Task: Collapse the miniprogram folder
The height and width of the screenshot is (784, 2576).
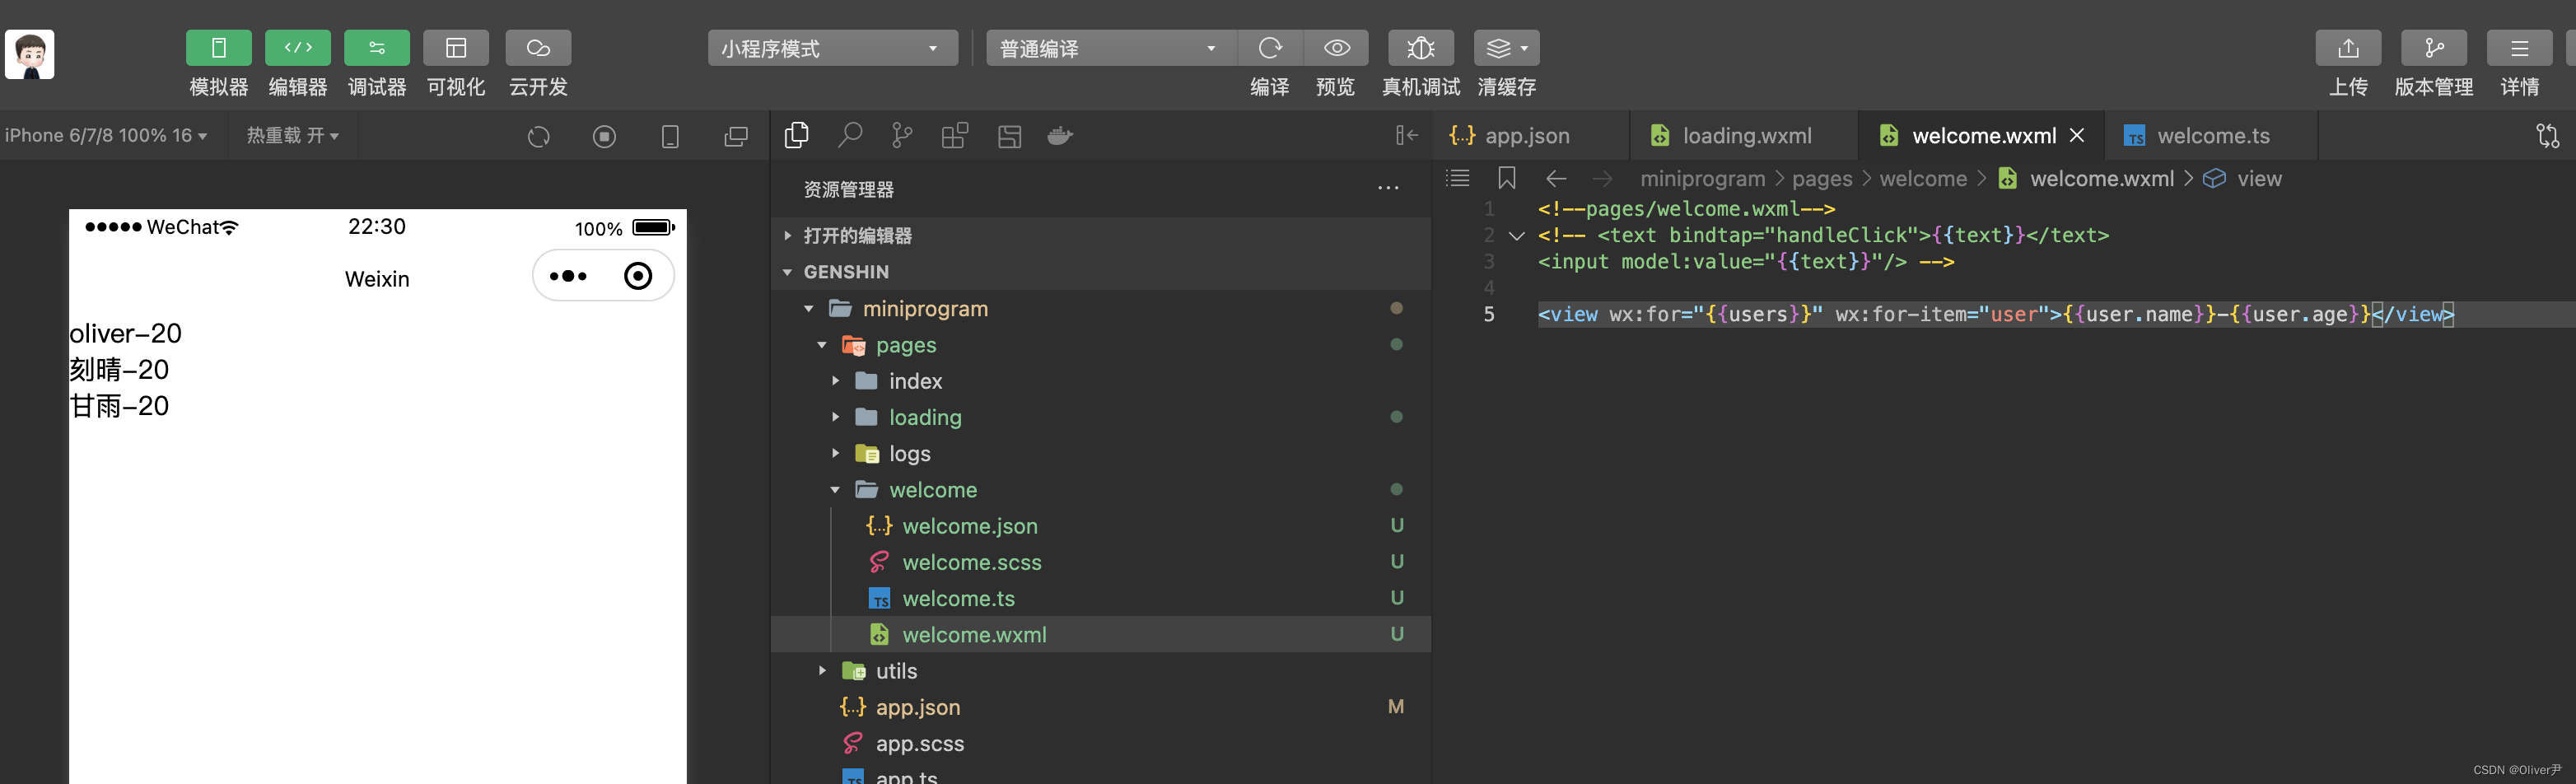Action: (x=1100, y=308)
